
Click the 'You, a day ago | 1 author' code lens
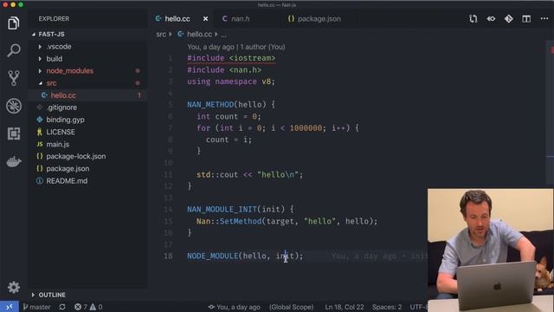(x=236, y=47)
